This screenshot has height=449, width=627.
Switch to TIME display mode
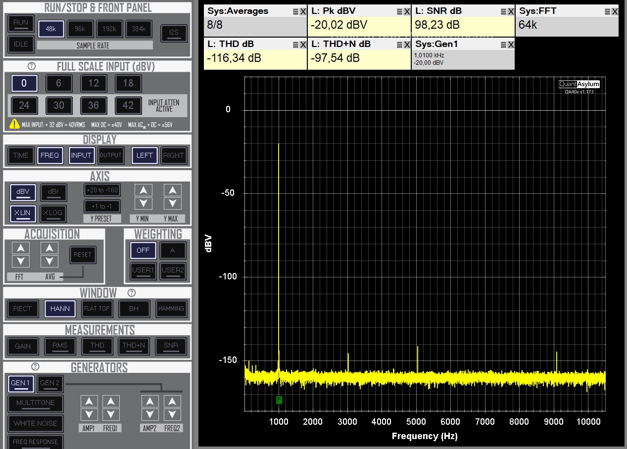pyautogui.click(x=20, y=155)
